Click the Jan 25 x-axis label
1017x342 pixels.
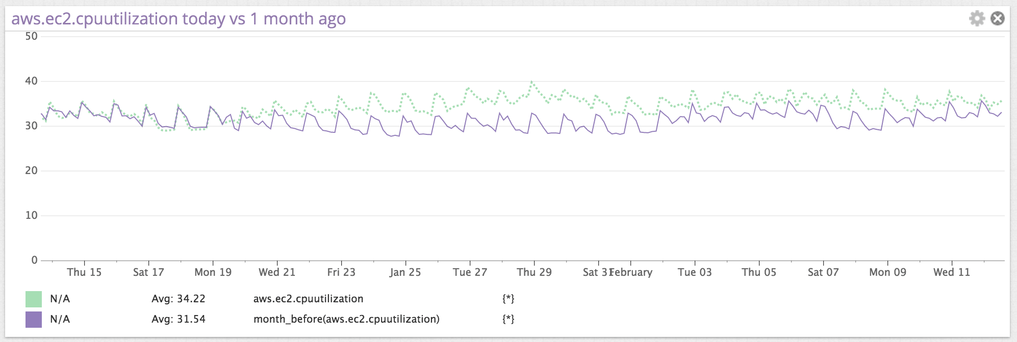[405, 272]
